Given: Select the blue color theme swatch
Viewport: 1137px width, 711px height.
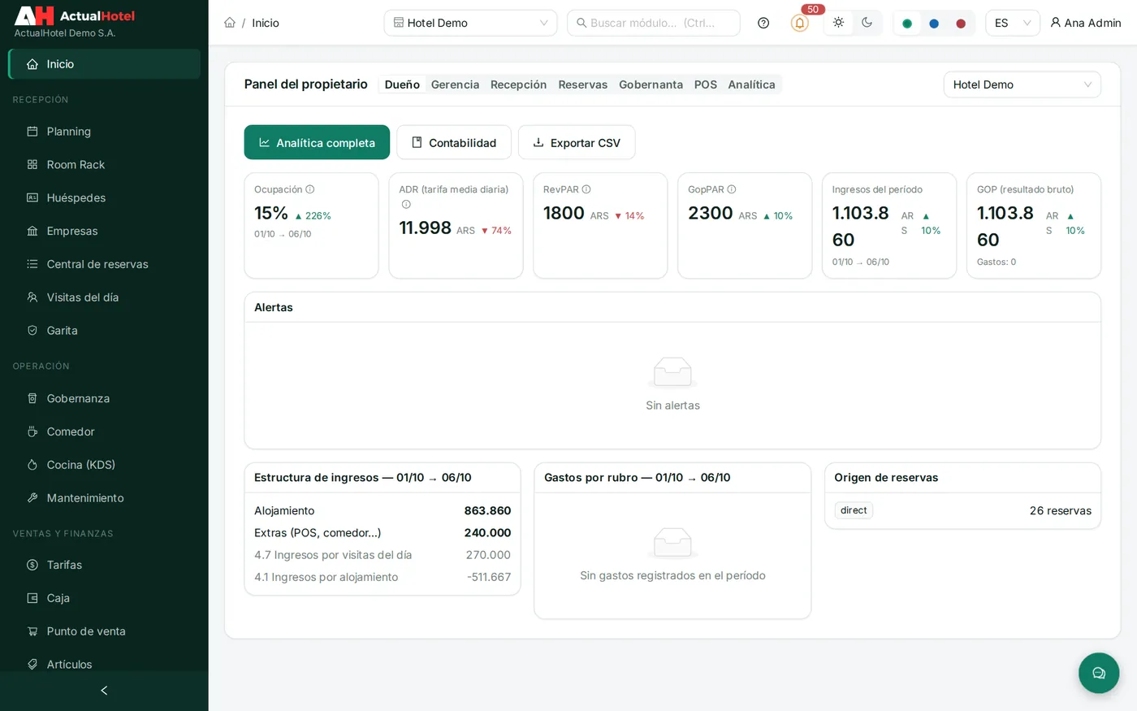Looking at the screenshot, I should [934, 24].
